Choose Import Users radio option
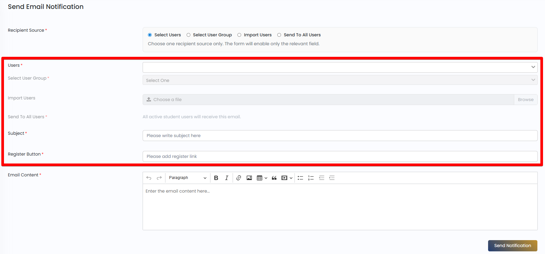 (x=239, y=35)
